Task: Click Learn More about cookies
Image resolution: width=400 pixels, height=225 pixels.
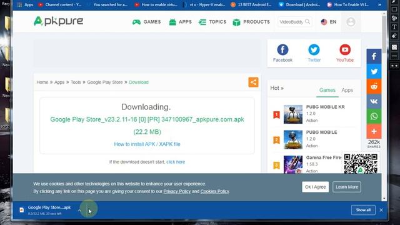Action: pyautogui.click(x=347, y=187)
